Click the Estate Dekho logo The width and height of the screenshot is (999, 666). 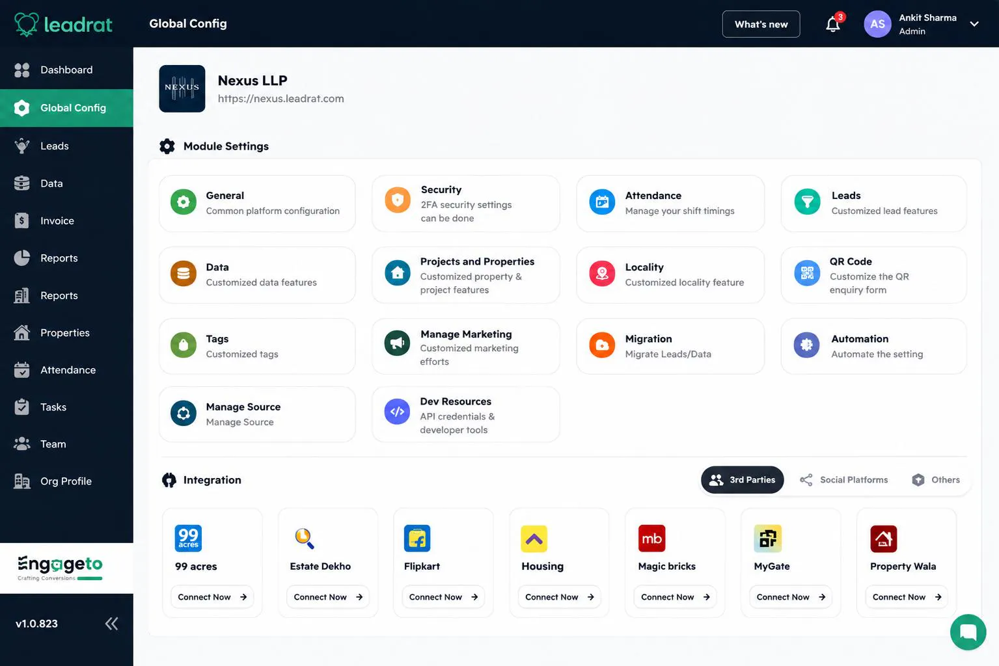[304, 539]
